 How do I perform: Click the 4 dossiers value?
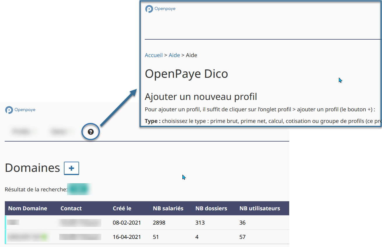tap(197, 237)
